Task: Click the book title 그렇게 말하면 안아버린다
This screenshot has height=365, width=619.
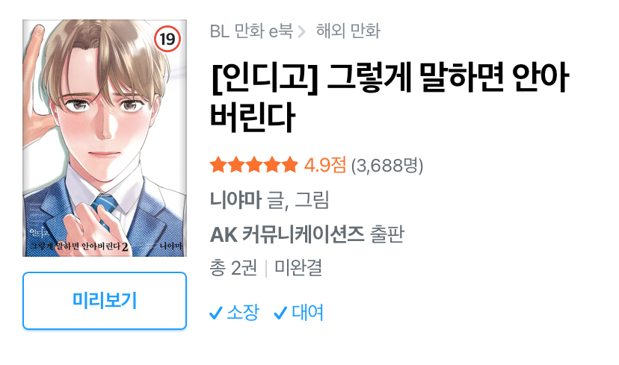Action: point(389,97)
